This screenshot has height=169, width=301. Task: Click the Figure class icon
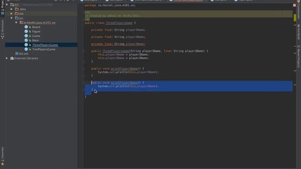point(26,31)
